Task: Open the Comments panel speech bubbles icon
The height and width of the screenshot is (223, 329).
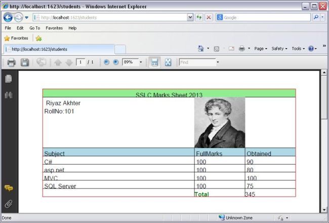Action: pos(9,188)
